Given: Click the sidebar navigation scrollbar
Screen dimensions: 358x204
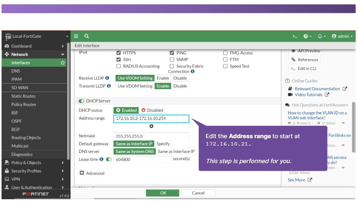Looking at the screenshot, I should pyautogui.click(x=68, y=101).
